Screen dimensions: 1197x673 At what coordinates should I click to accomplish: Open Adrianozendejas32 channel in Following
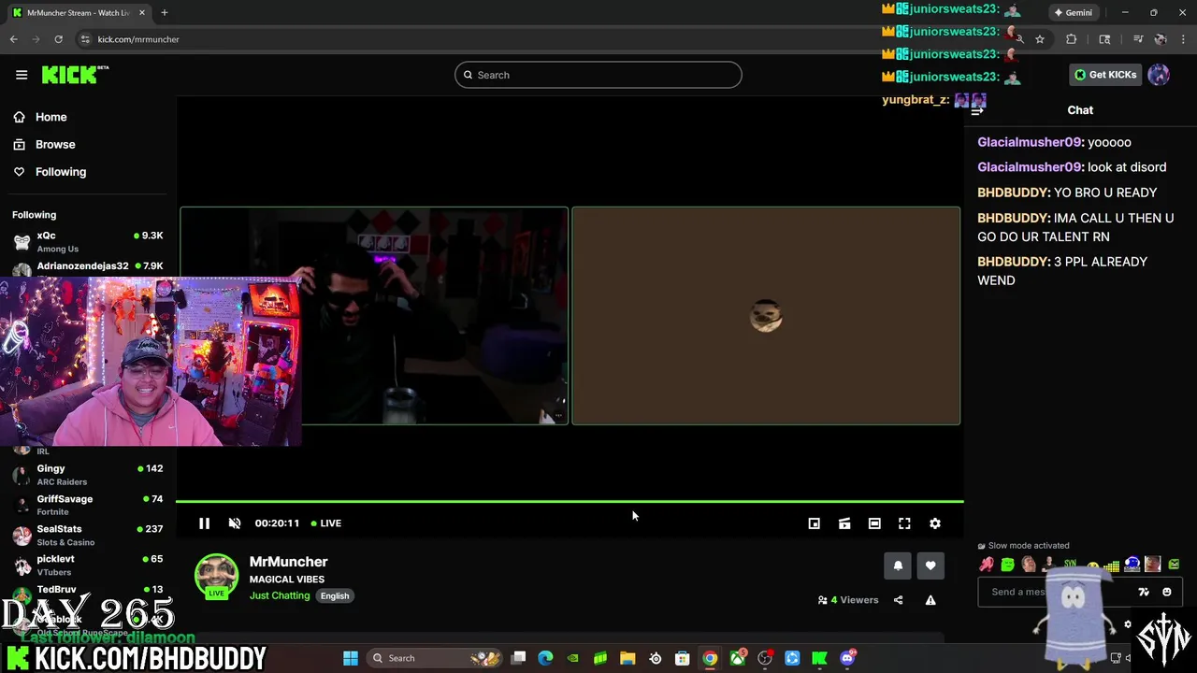point(88,266)
